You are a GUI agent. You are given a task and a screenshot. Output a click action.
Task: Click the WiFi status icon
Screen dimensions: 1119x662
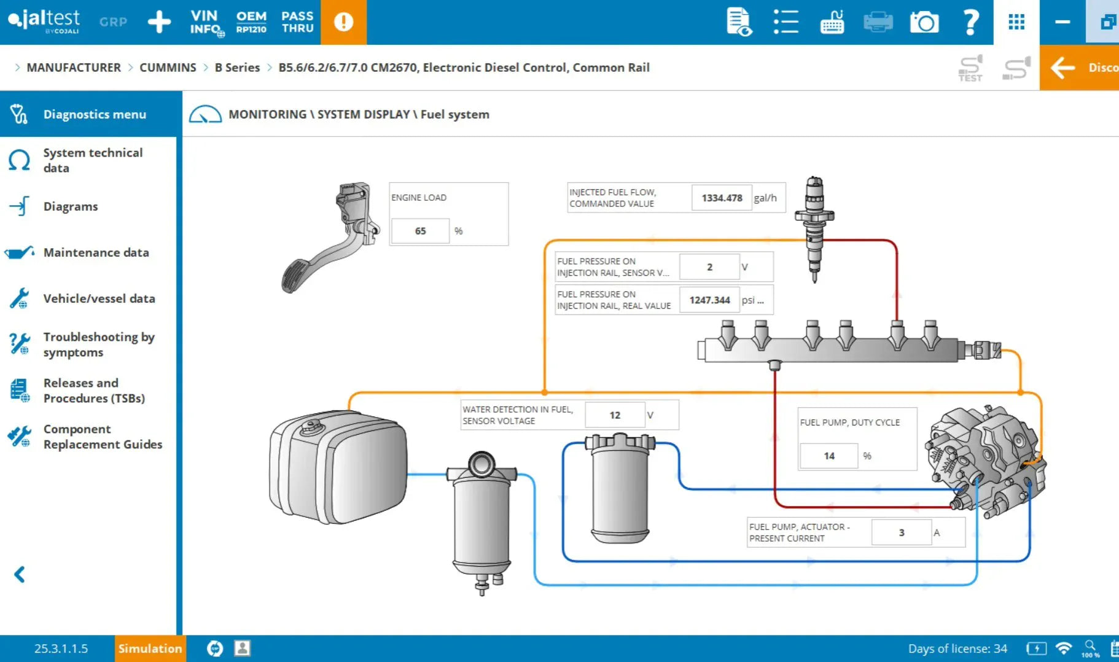coord(1063,647)
